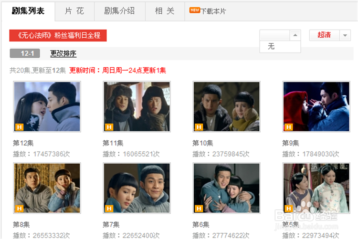Image resolution: width=358 pixels, height=239 pixels.
Task: Click the H badge on episode 8 thumbnail
Action: click(20, 208)
